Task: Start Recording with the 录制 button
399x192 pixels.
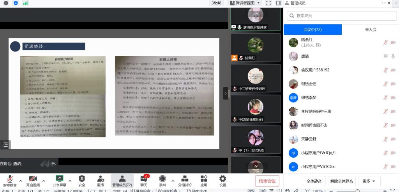Action: 162,181
